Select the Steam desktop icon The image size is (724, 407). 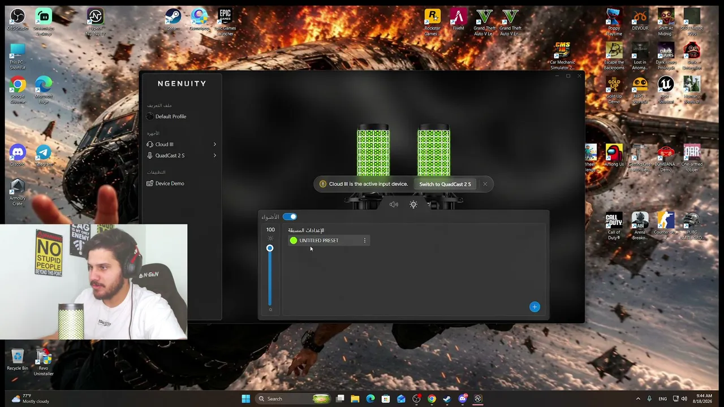(x=173, y=20)
